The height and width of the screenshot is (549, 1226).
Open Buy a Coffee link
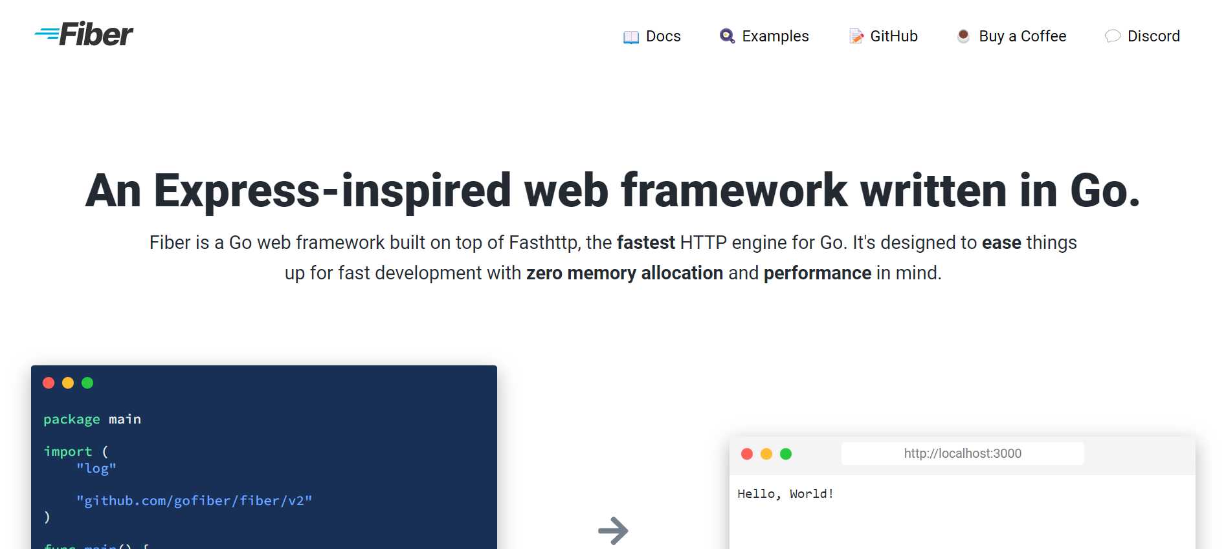click(1023, 36)
